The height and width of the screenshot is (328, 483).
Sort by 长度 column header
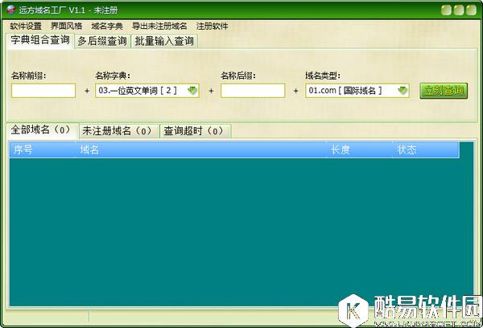click(x=359, y=150)
